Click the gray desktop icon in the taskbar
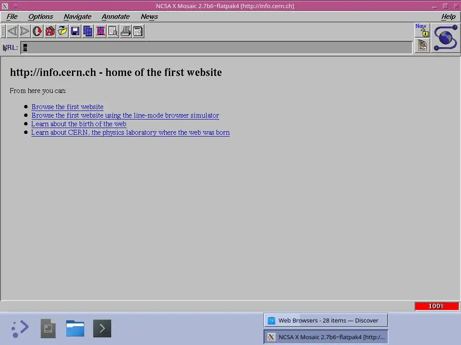461x345 pixels. coord(48,328)
